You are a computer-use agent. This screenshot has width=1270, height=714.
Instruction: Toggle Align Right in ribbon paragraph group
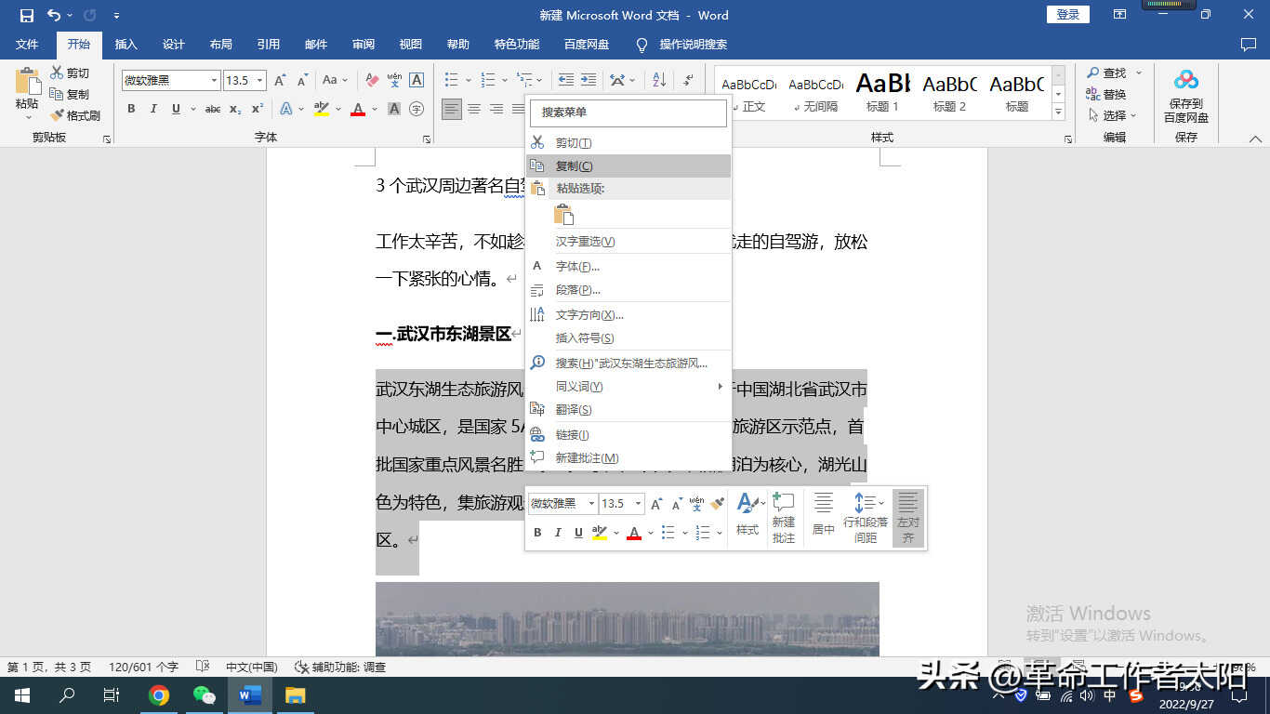point(496,109)
